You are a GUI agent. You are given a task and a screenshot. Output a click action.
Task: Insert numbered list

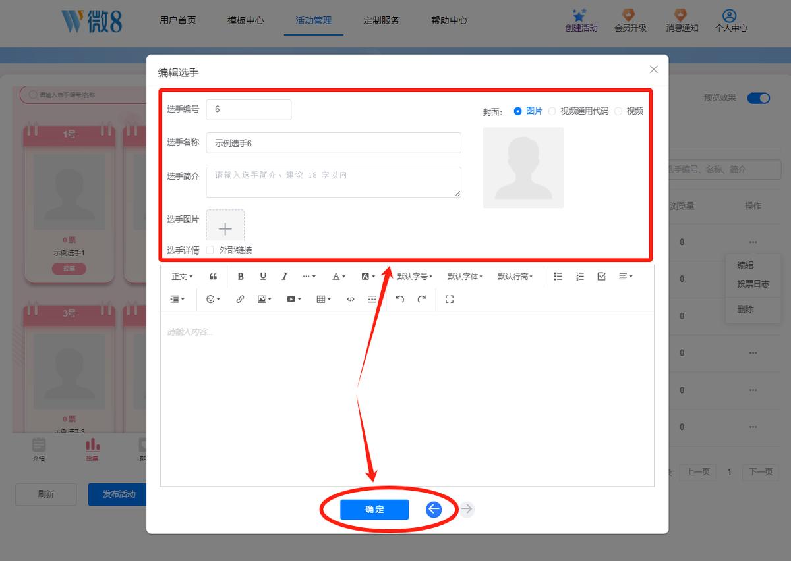[x=580, y=277]
